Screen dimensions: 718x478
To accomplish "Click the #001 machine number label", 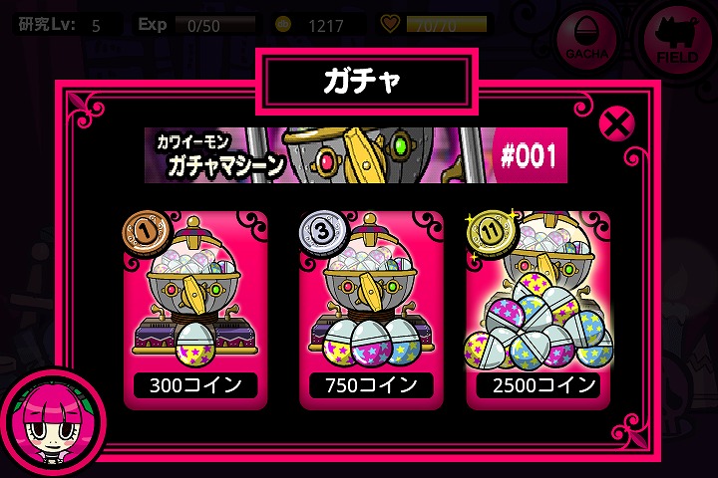I will point(529,155).
